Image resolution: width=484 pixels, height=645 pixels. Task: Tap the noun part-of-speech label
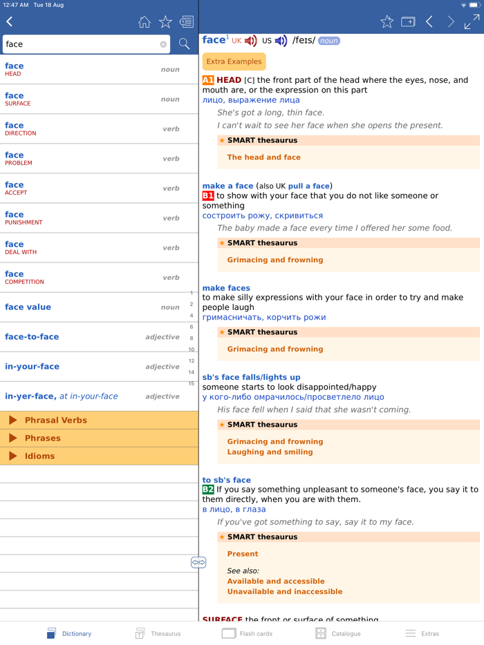[328, 41]
